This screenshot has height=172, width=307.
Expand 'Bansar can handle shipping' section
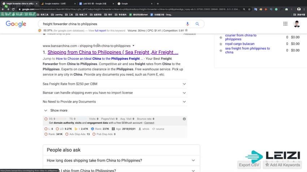(114, 93)
